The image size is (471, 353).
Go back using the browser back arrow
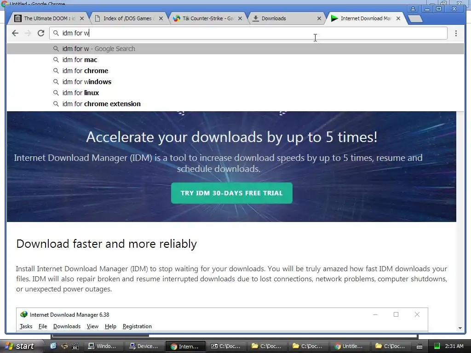(15, 33)
